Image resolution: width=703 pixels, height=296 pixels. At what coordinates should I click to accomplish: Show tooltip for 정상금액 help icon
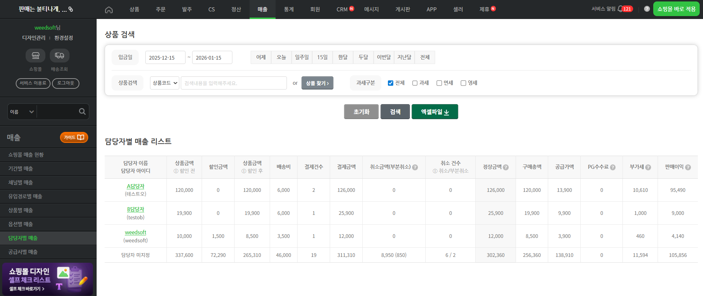(x=506, y=167)
